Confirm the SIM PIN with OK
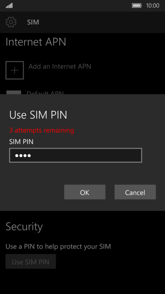 click(x=85, y=192)
